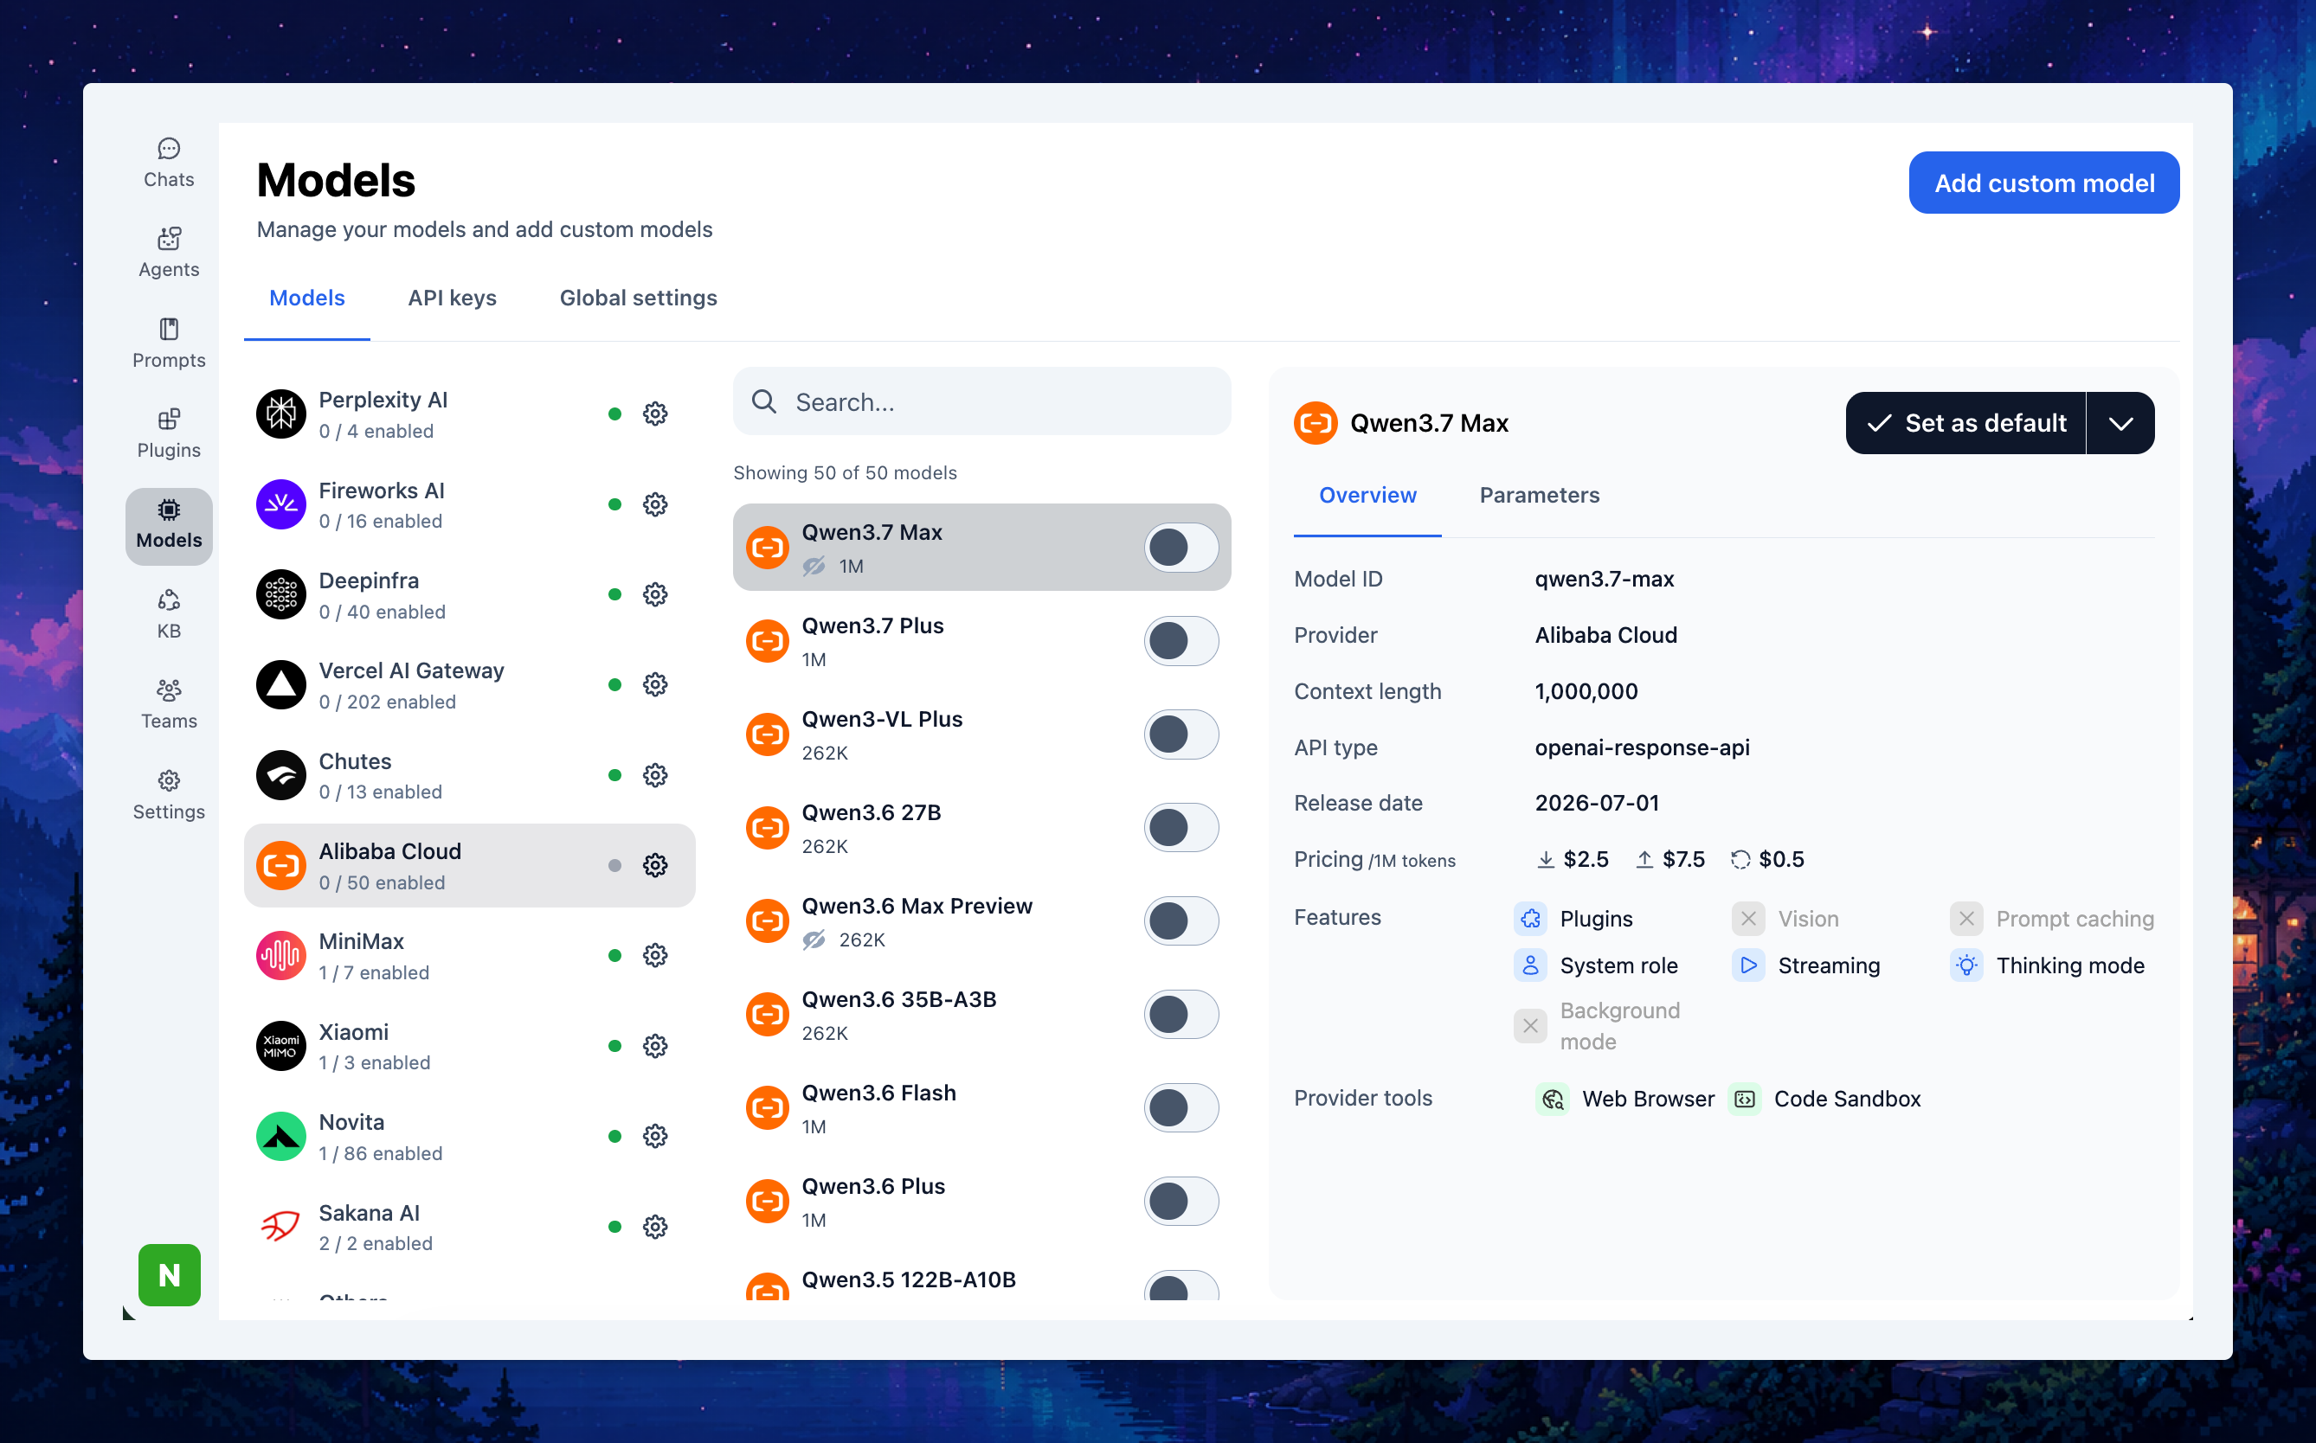This screenshot has width=2316, height=1443.
Task: Enable the Qwen3.6 Plus model toggle
Action: tap(1181, 1202)
